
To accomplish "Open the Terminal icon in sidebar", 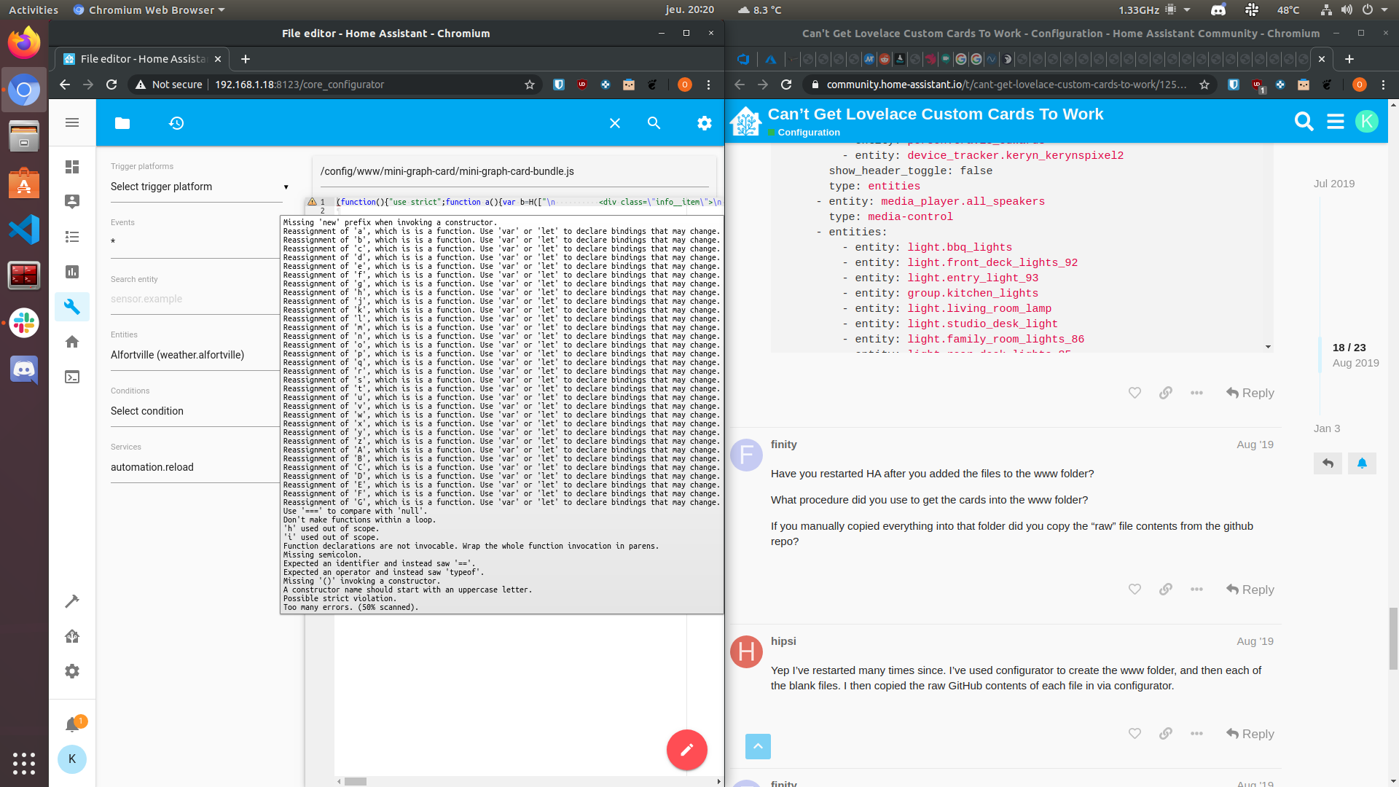I will pos(72,377).
